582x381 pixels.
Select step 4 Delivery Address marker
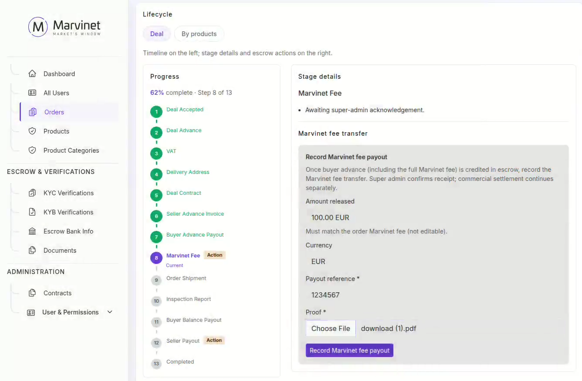[156, 175]
